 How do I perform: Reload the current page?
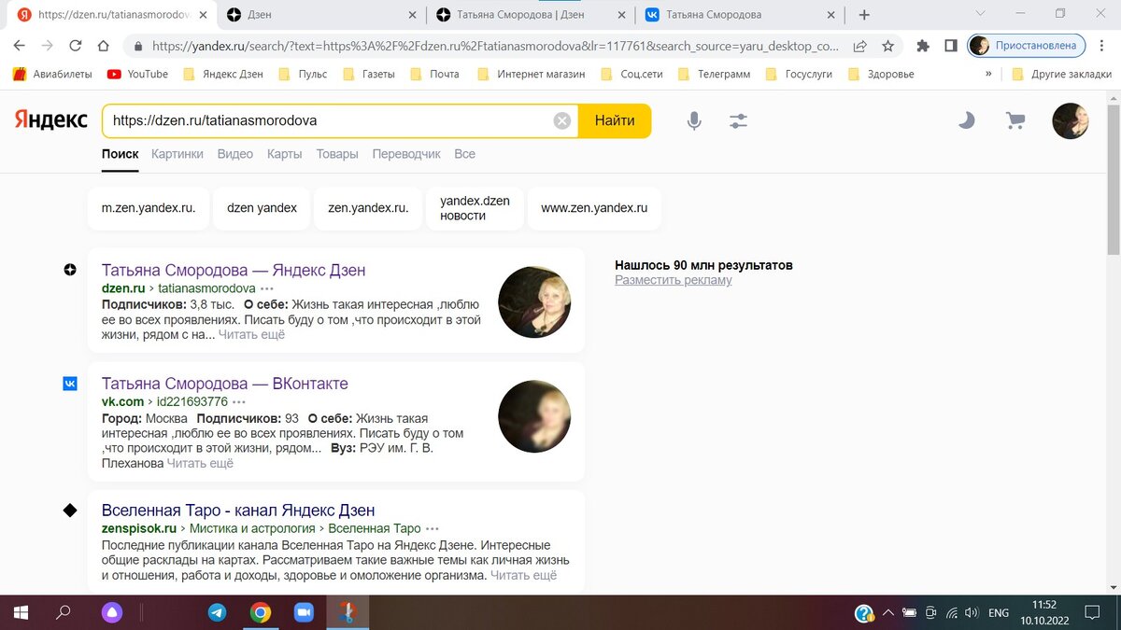[76, 45]
